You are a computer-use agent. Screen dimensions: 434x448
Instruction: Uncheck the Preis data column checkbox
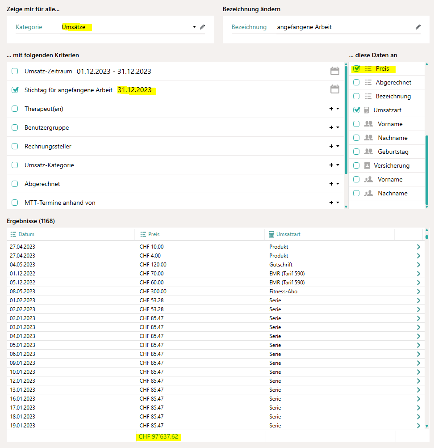(356, 69)
